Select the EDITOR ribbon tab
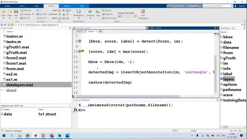The image size is (247, 139). (51, 6)
